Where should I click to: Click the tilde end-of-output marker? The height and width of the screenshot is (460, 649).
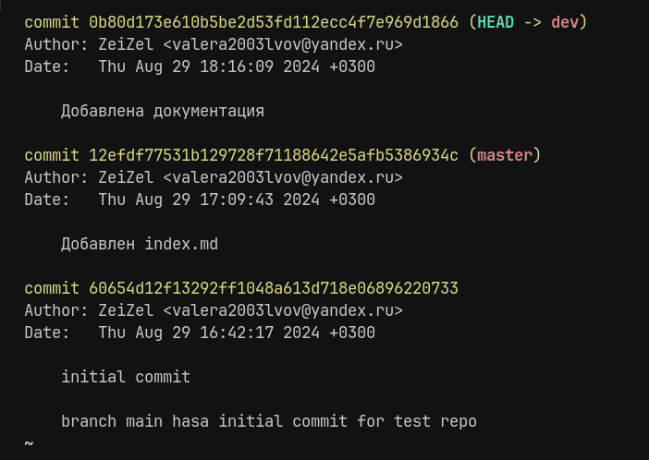click(x=29, y=443)
